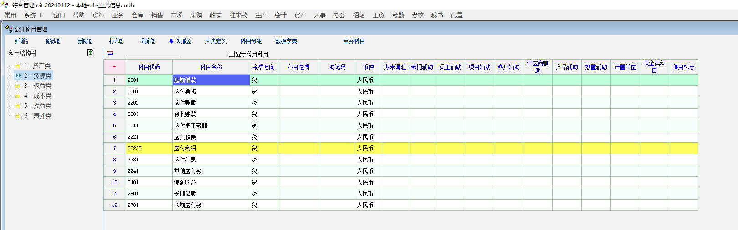Select the 6 - 表外类 folder icon

click(18, 115)
